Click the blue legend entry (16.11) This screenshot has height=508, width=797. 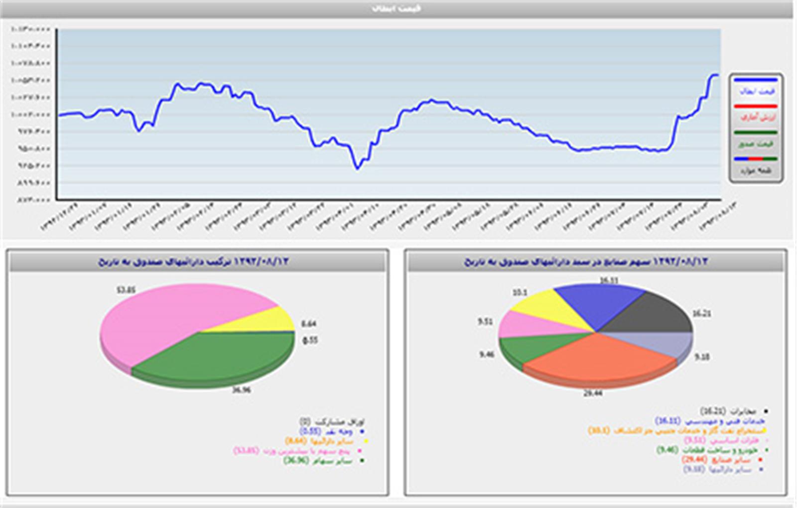711,421
